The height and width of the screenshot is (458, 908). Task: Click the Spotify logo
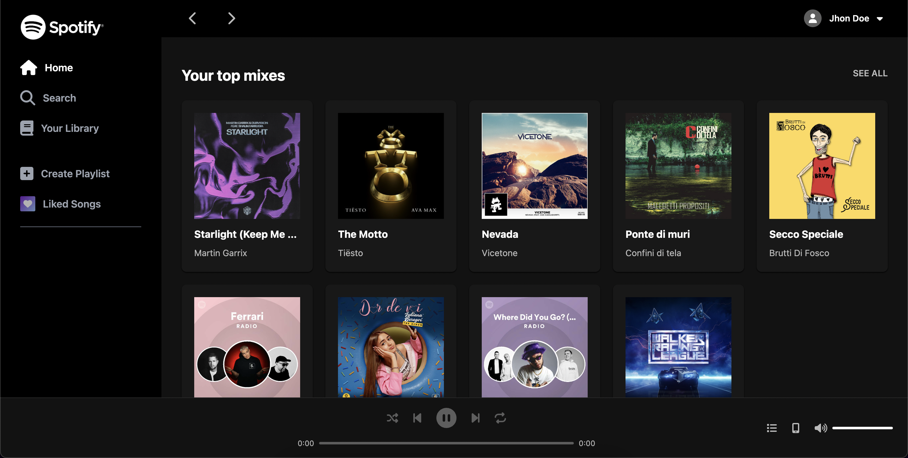tap(62, 27)
